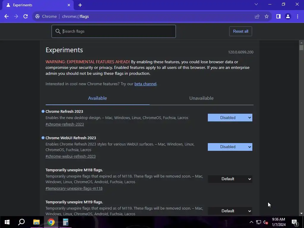Open the Calculator taskbar app
The image size is (304, 228).
66,222
